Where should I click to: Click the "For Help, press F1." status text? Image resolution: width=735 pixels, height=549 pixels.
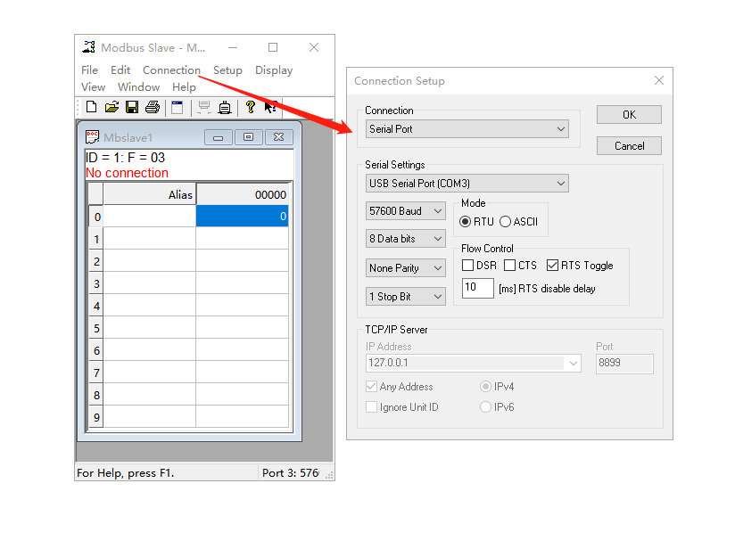click(125, 473)
